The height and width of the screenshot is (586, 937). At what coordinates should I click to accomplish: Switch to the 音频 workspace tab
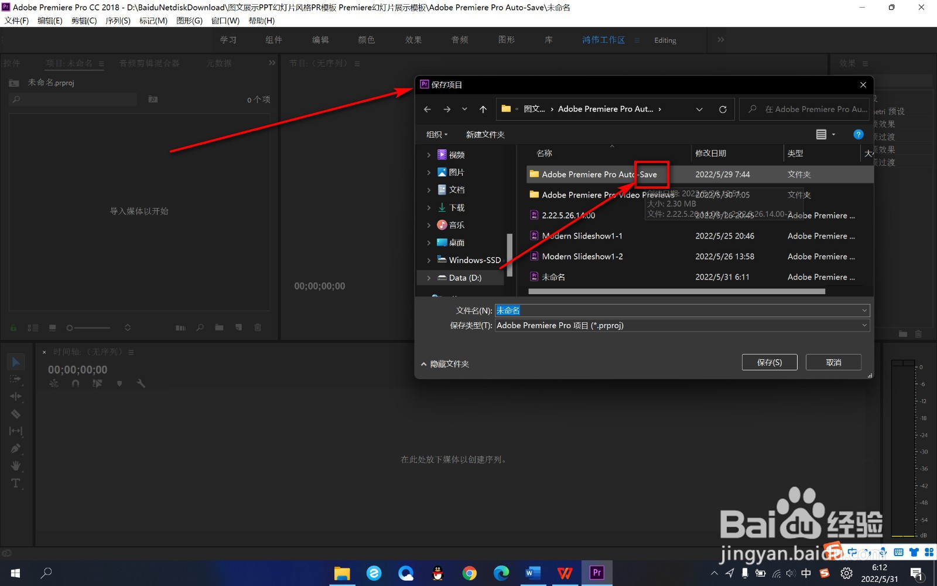click(x=460, y=40)
